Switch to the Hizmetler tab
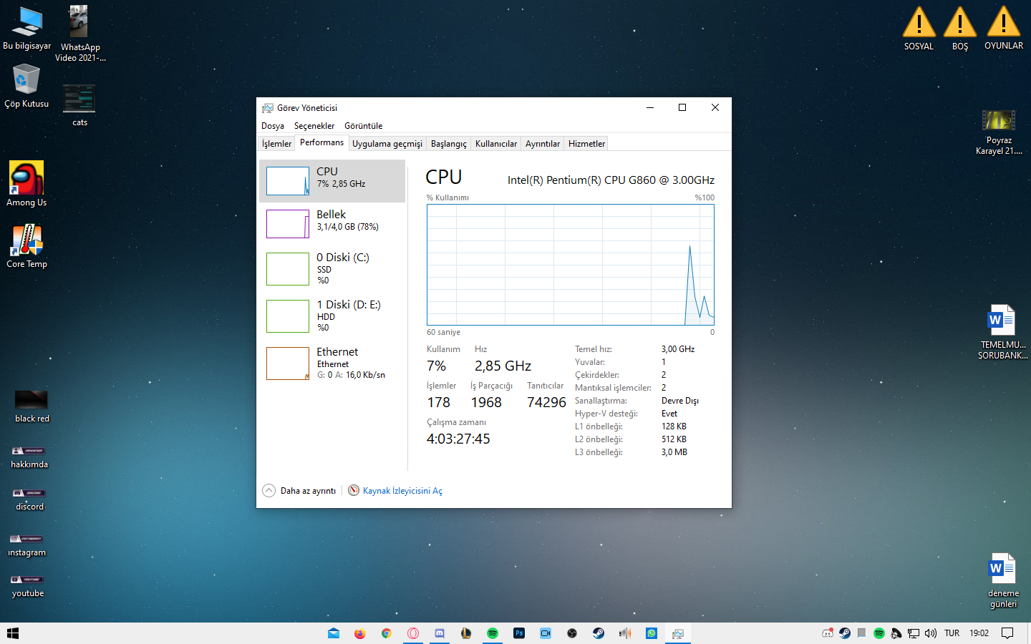1031x644 pixels. pos(586,144)
